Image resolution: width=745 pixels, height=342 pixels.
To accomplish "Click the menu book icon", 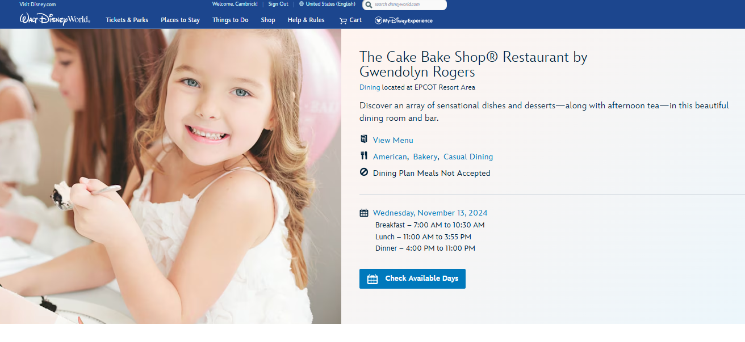I will pyautogui.click(x=364, y=140).
